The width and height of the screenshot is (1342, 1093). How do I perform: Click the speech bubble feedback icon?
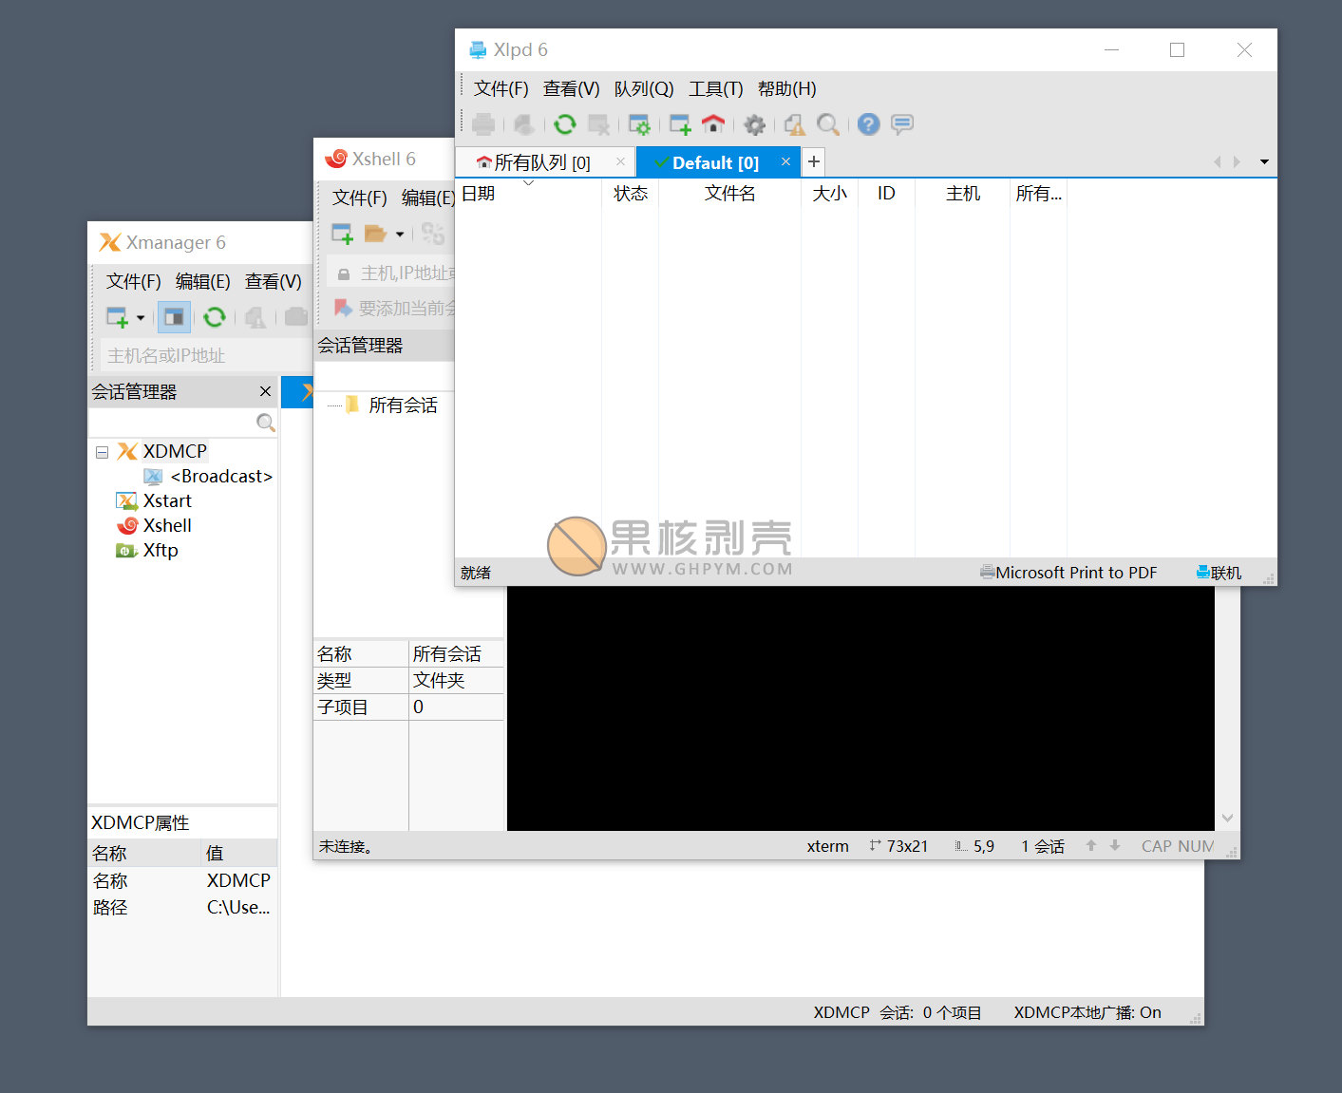(902, 124)
